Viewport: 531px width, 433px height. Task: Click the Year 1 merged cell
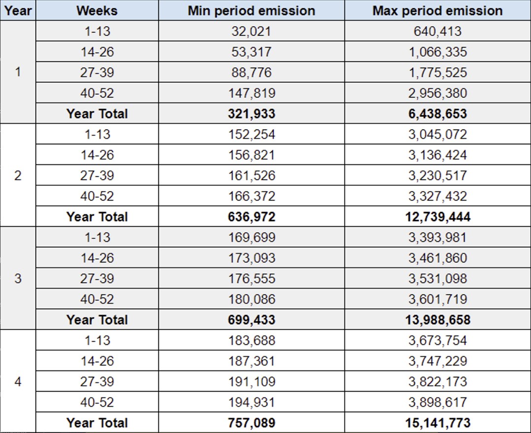(x=18, y=72)
